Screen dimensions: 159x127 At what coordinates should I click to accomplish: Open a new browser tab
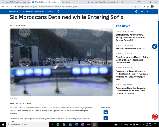(x=123, y=2)
